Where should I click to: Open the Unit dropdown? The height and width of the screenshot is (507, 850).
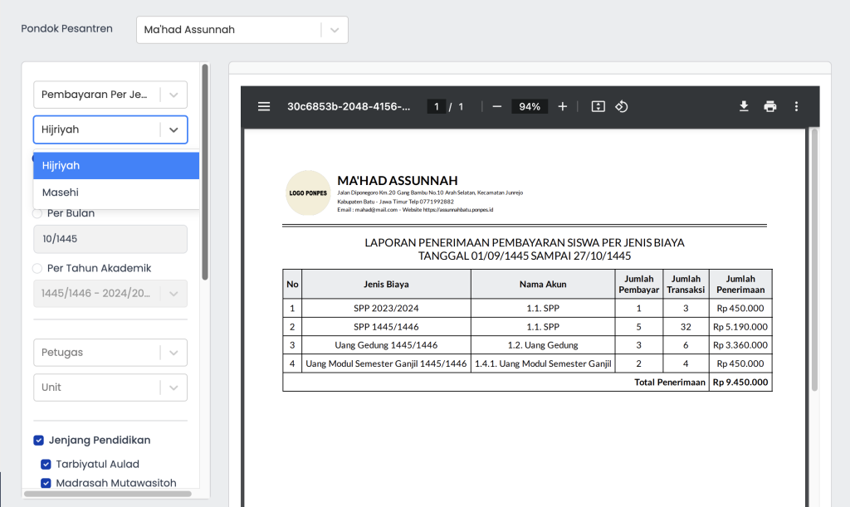point(110,388)
